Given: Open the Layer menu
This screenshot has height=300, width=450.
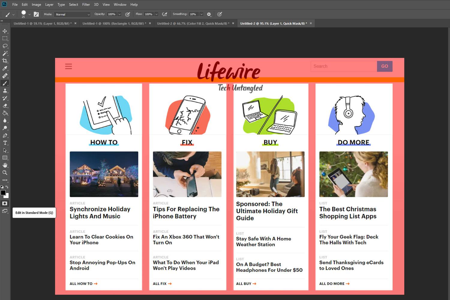Looking at the screenshot, I should [x=49, y=4].
